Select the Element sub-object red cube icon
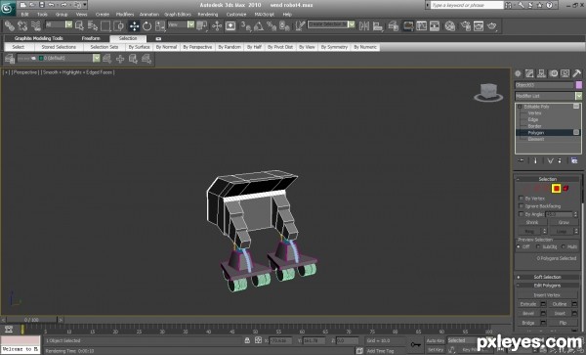This screenshot has height=355, width=586. (x=565, y=189)
